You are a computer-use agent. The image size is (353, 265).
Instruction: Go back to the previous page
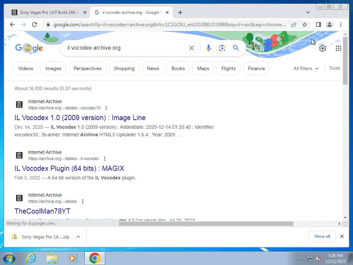pyautogui.click(x=12, y=24)
